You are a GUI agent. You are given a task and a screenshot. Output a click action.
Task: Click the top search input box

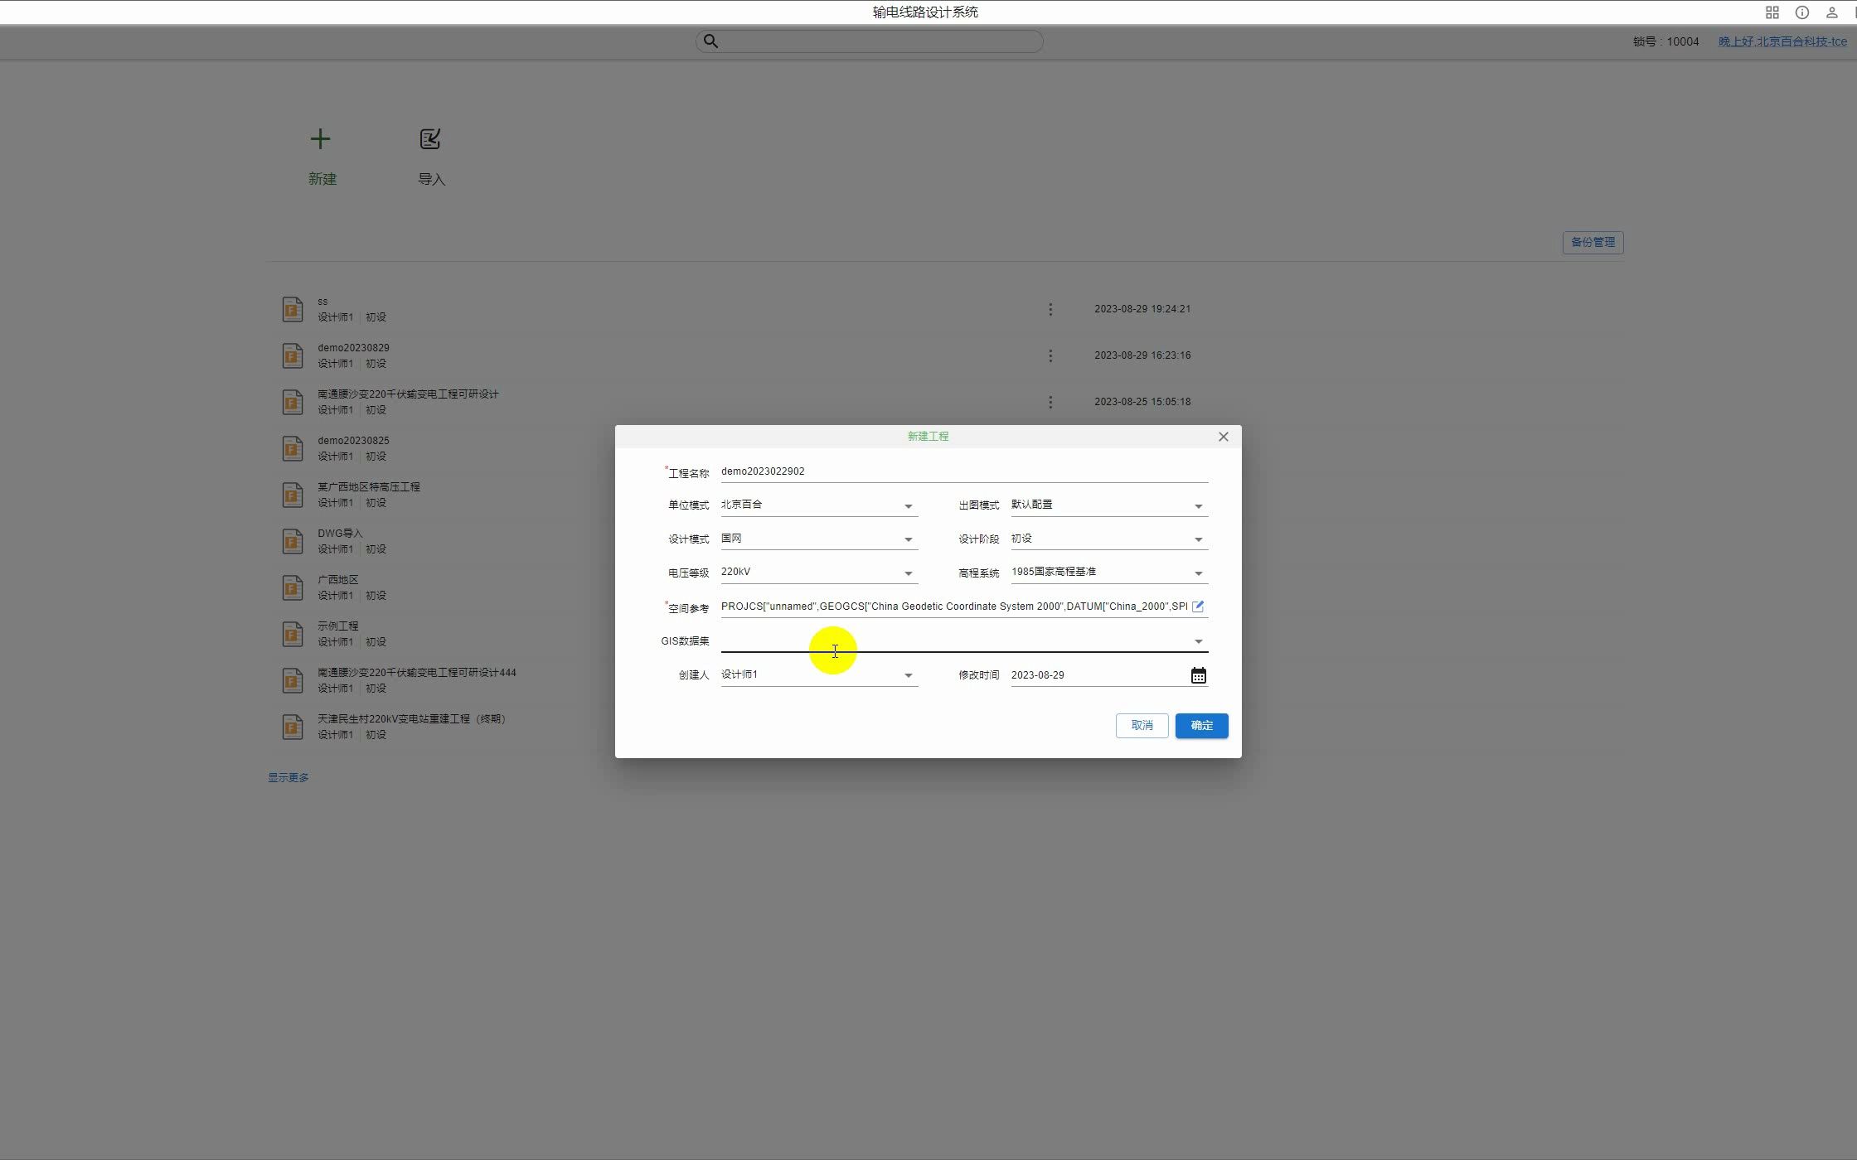[869, 41]
